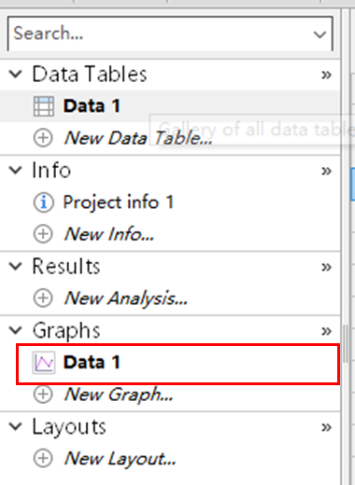Image resolution: width=355 pixels, height=485 pixels.
Task: Open the Search box dropdown arrow
Action: click(x=319, y=35)
